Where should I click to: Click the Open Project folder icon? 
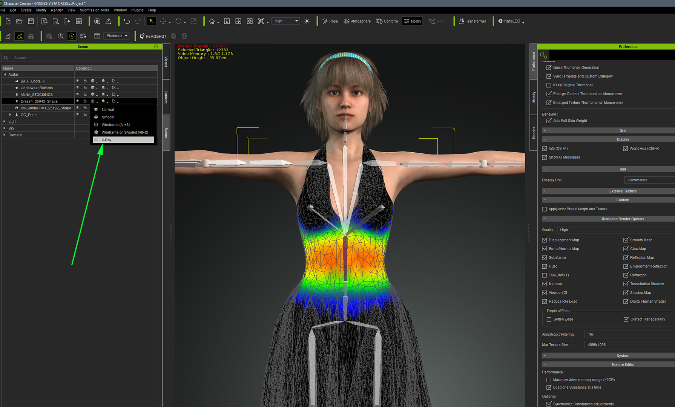pyautogui.click(x=19, y=21)
